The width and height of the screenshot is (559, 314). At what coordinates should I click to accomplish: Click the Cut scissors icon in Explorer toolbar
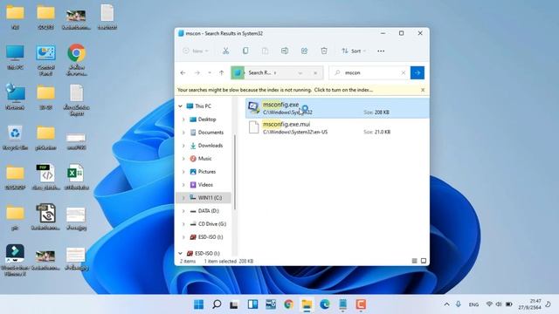(x=225, y=51)
